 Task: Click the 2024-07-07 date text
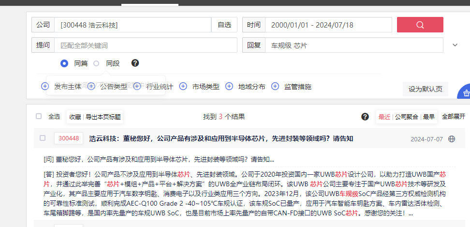[x=426, y=139]
